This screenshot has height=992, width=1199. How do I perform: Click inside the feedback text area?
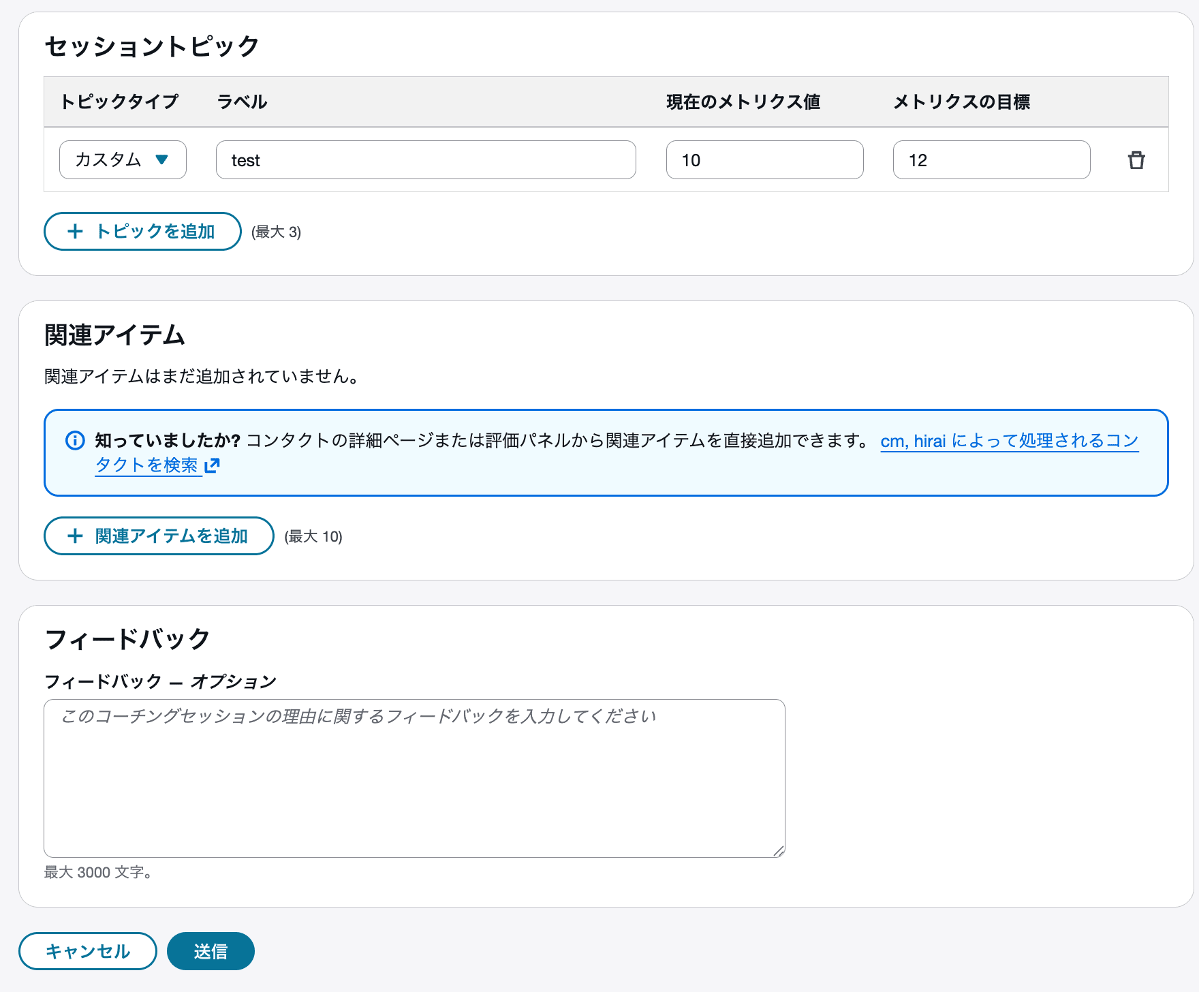(414, 777)
